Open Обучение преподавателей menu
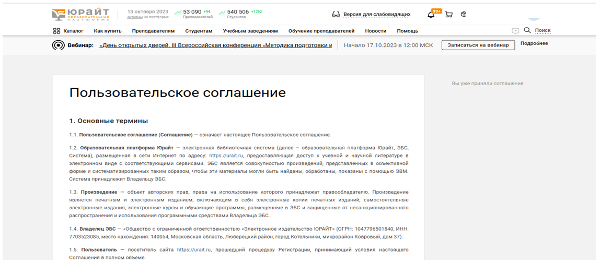The width and height of the screenshot is (600, 263). pos(321,31)
